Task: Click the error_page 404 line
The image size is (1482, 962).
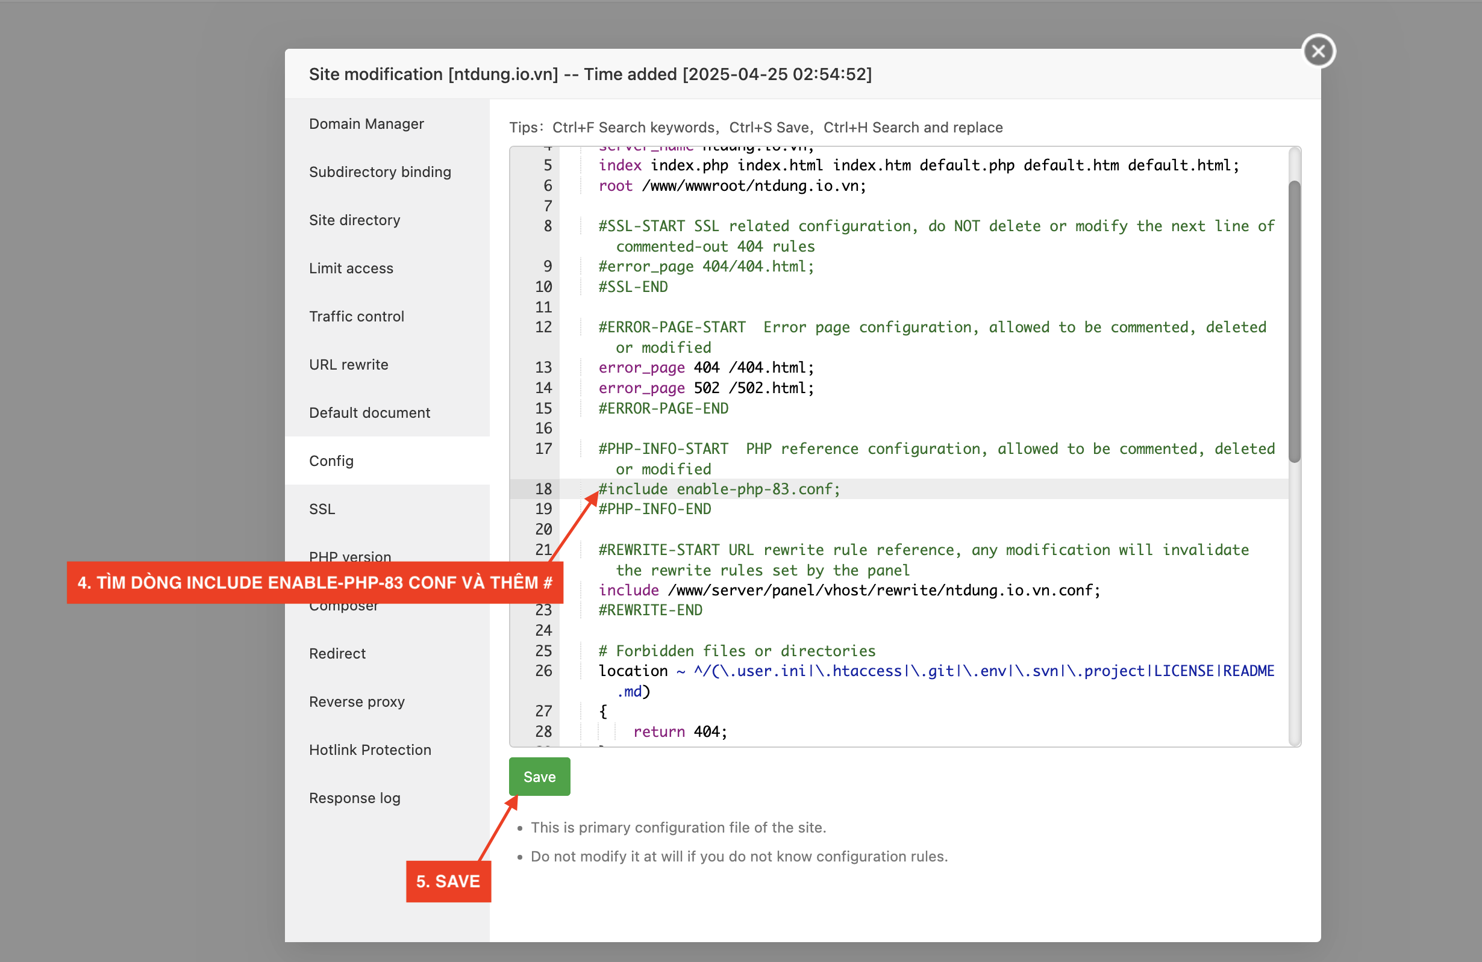Action: (x=706, y=367)
